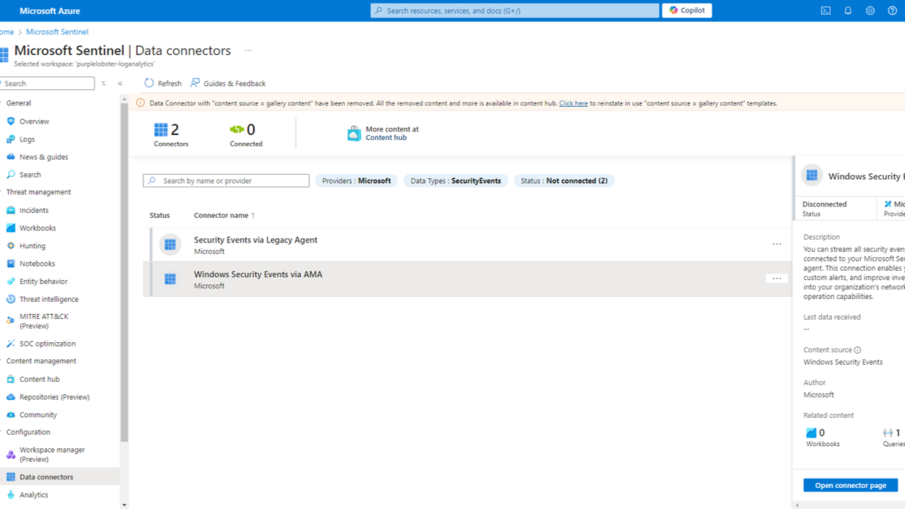Click the Threat intelligence icon
This screenshot has height=509, width=905.
point(11,299)
